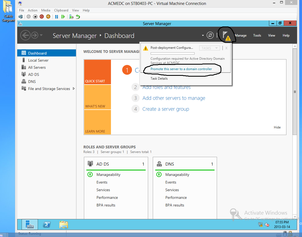Click the scrollbar up arrow
302x237 pixels.
tap(295, 46)
